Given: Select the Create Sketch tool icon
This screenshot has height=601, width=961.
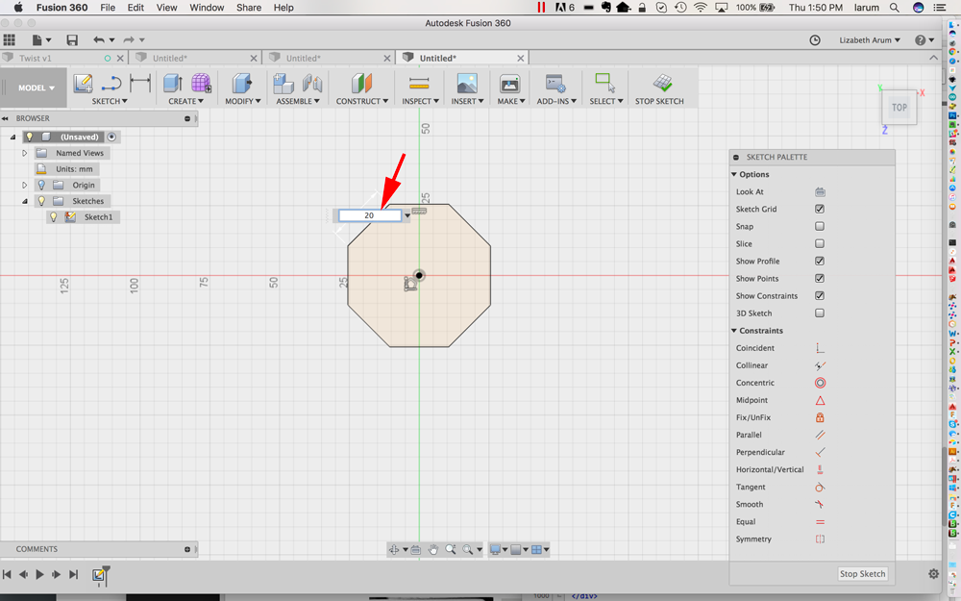Looking at the screenshot, I should click(83, 84).
